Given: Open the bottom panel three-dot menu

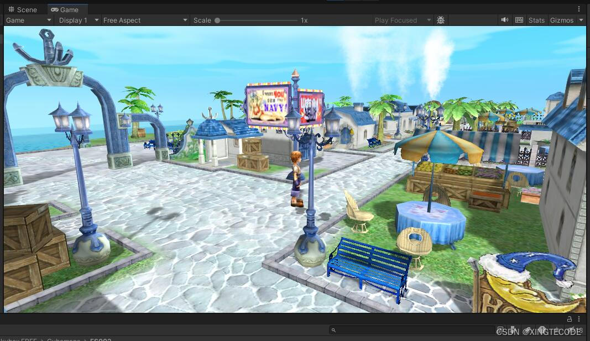Looking at the screenshot, I should coord(579,319).
